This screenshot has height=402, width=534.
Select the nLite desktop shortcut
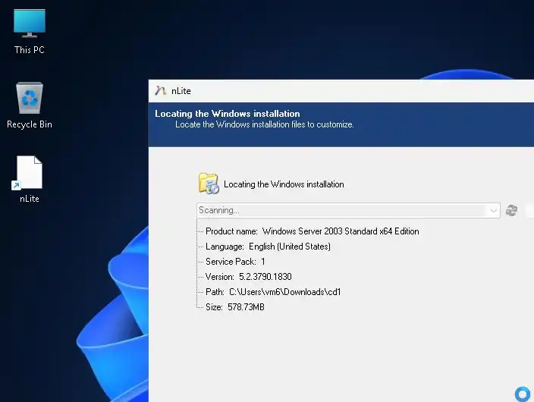30,180
